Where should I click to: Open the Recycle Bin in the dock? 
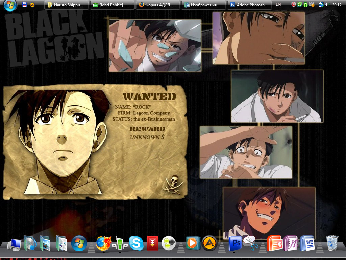[x=332, y=243]
